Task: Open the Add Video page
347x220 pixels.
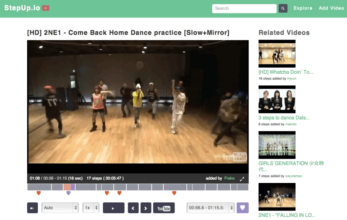Action: point(331,8)
